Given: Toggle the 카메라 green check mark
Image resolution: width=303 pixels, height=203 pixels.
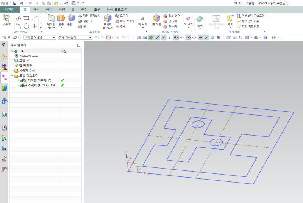Looking at the screenshot, I should [17, 66].
